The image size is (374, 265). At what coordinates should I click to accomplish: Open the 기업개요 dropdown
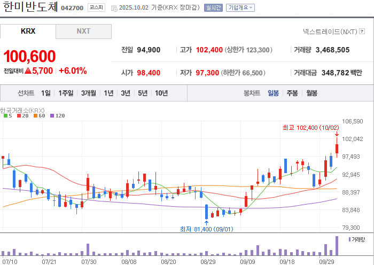(240, 7)
